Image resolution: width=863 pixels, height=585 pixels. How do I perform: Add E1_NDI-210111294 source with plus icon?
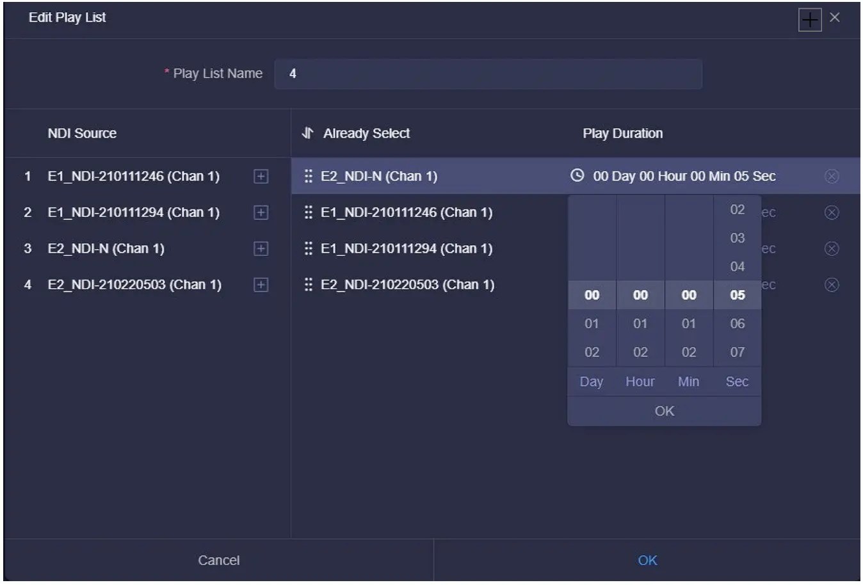pyautogui.click(x=261, y=212)
